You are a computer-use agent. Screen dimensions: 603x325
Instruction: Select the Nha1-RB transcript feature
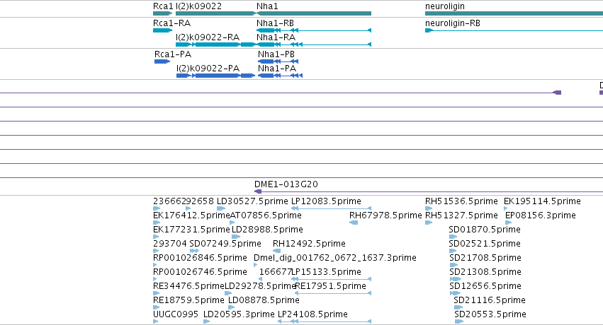[314, 30]
